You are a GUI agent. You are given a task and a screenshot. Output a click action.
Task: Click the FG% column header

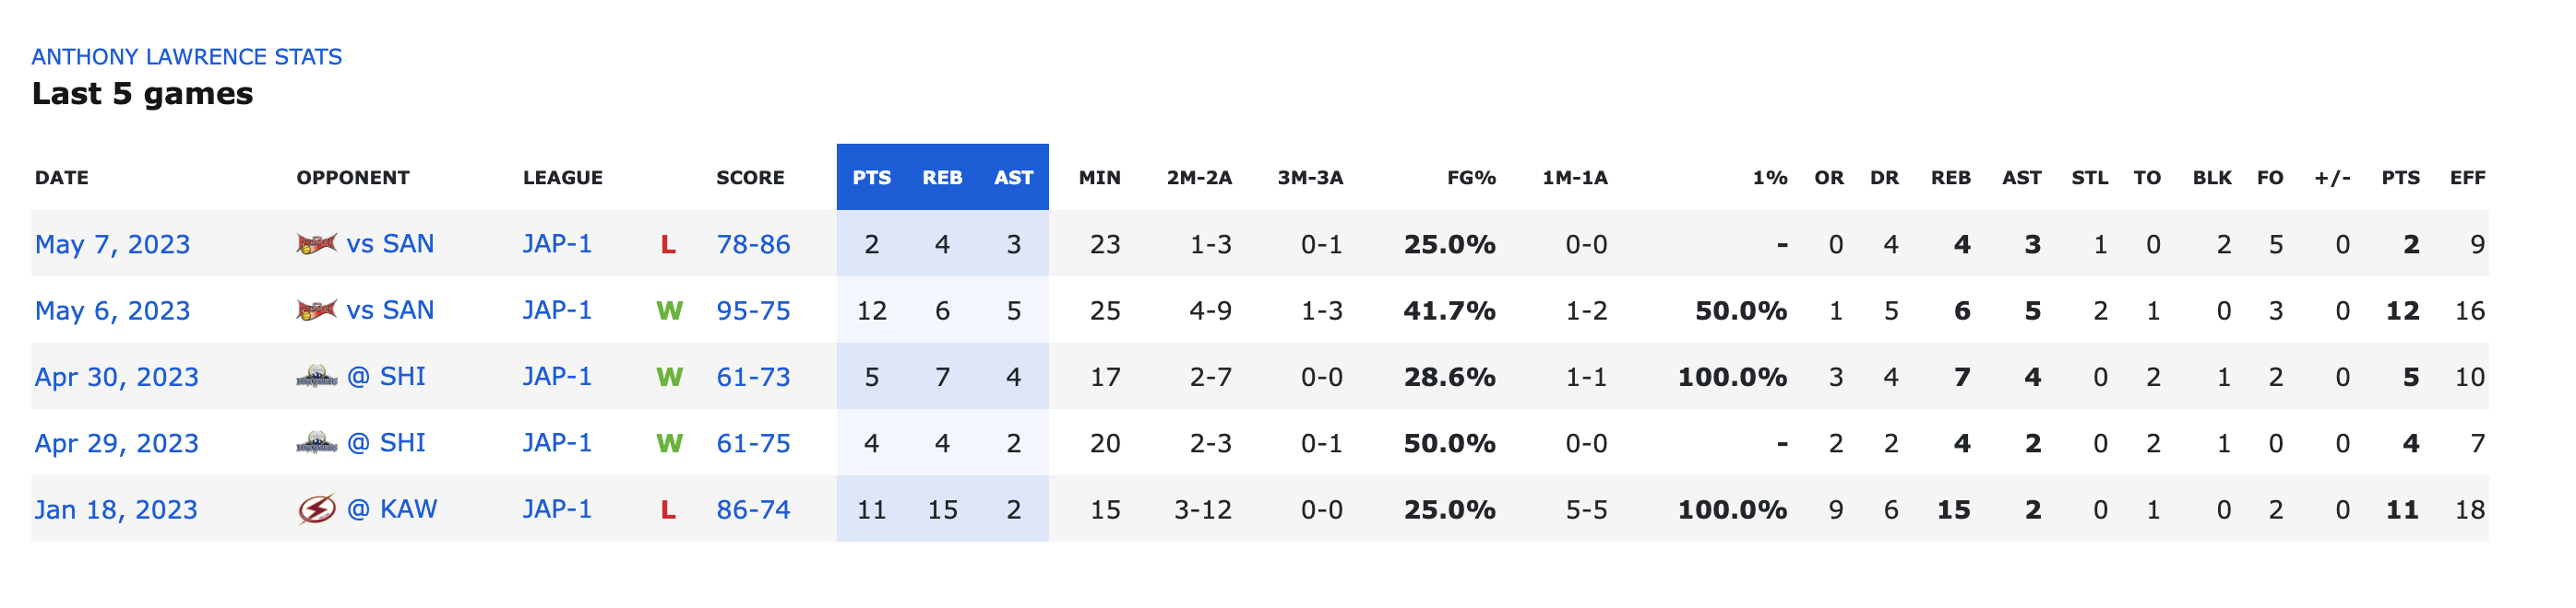coord(1471,178)
